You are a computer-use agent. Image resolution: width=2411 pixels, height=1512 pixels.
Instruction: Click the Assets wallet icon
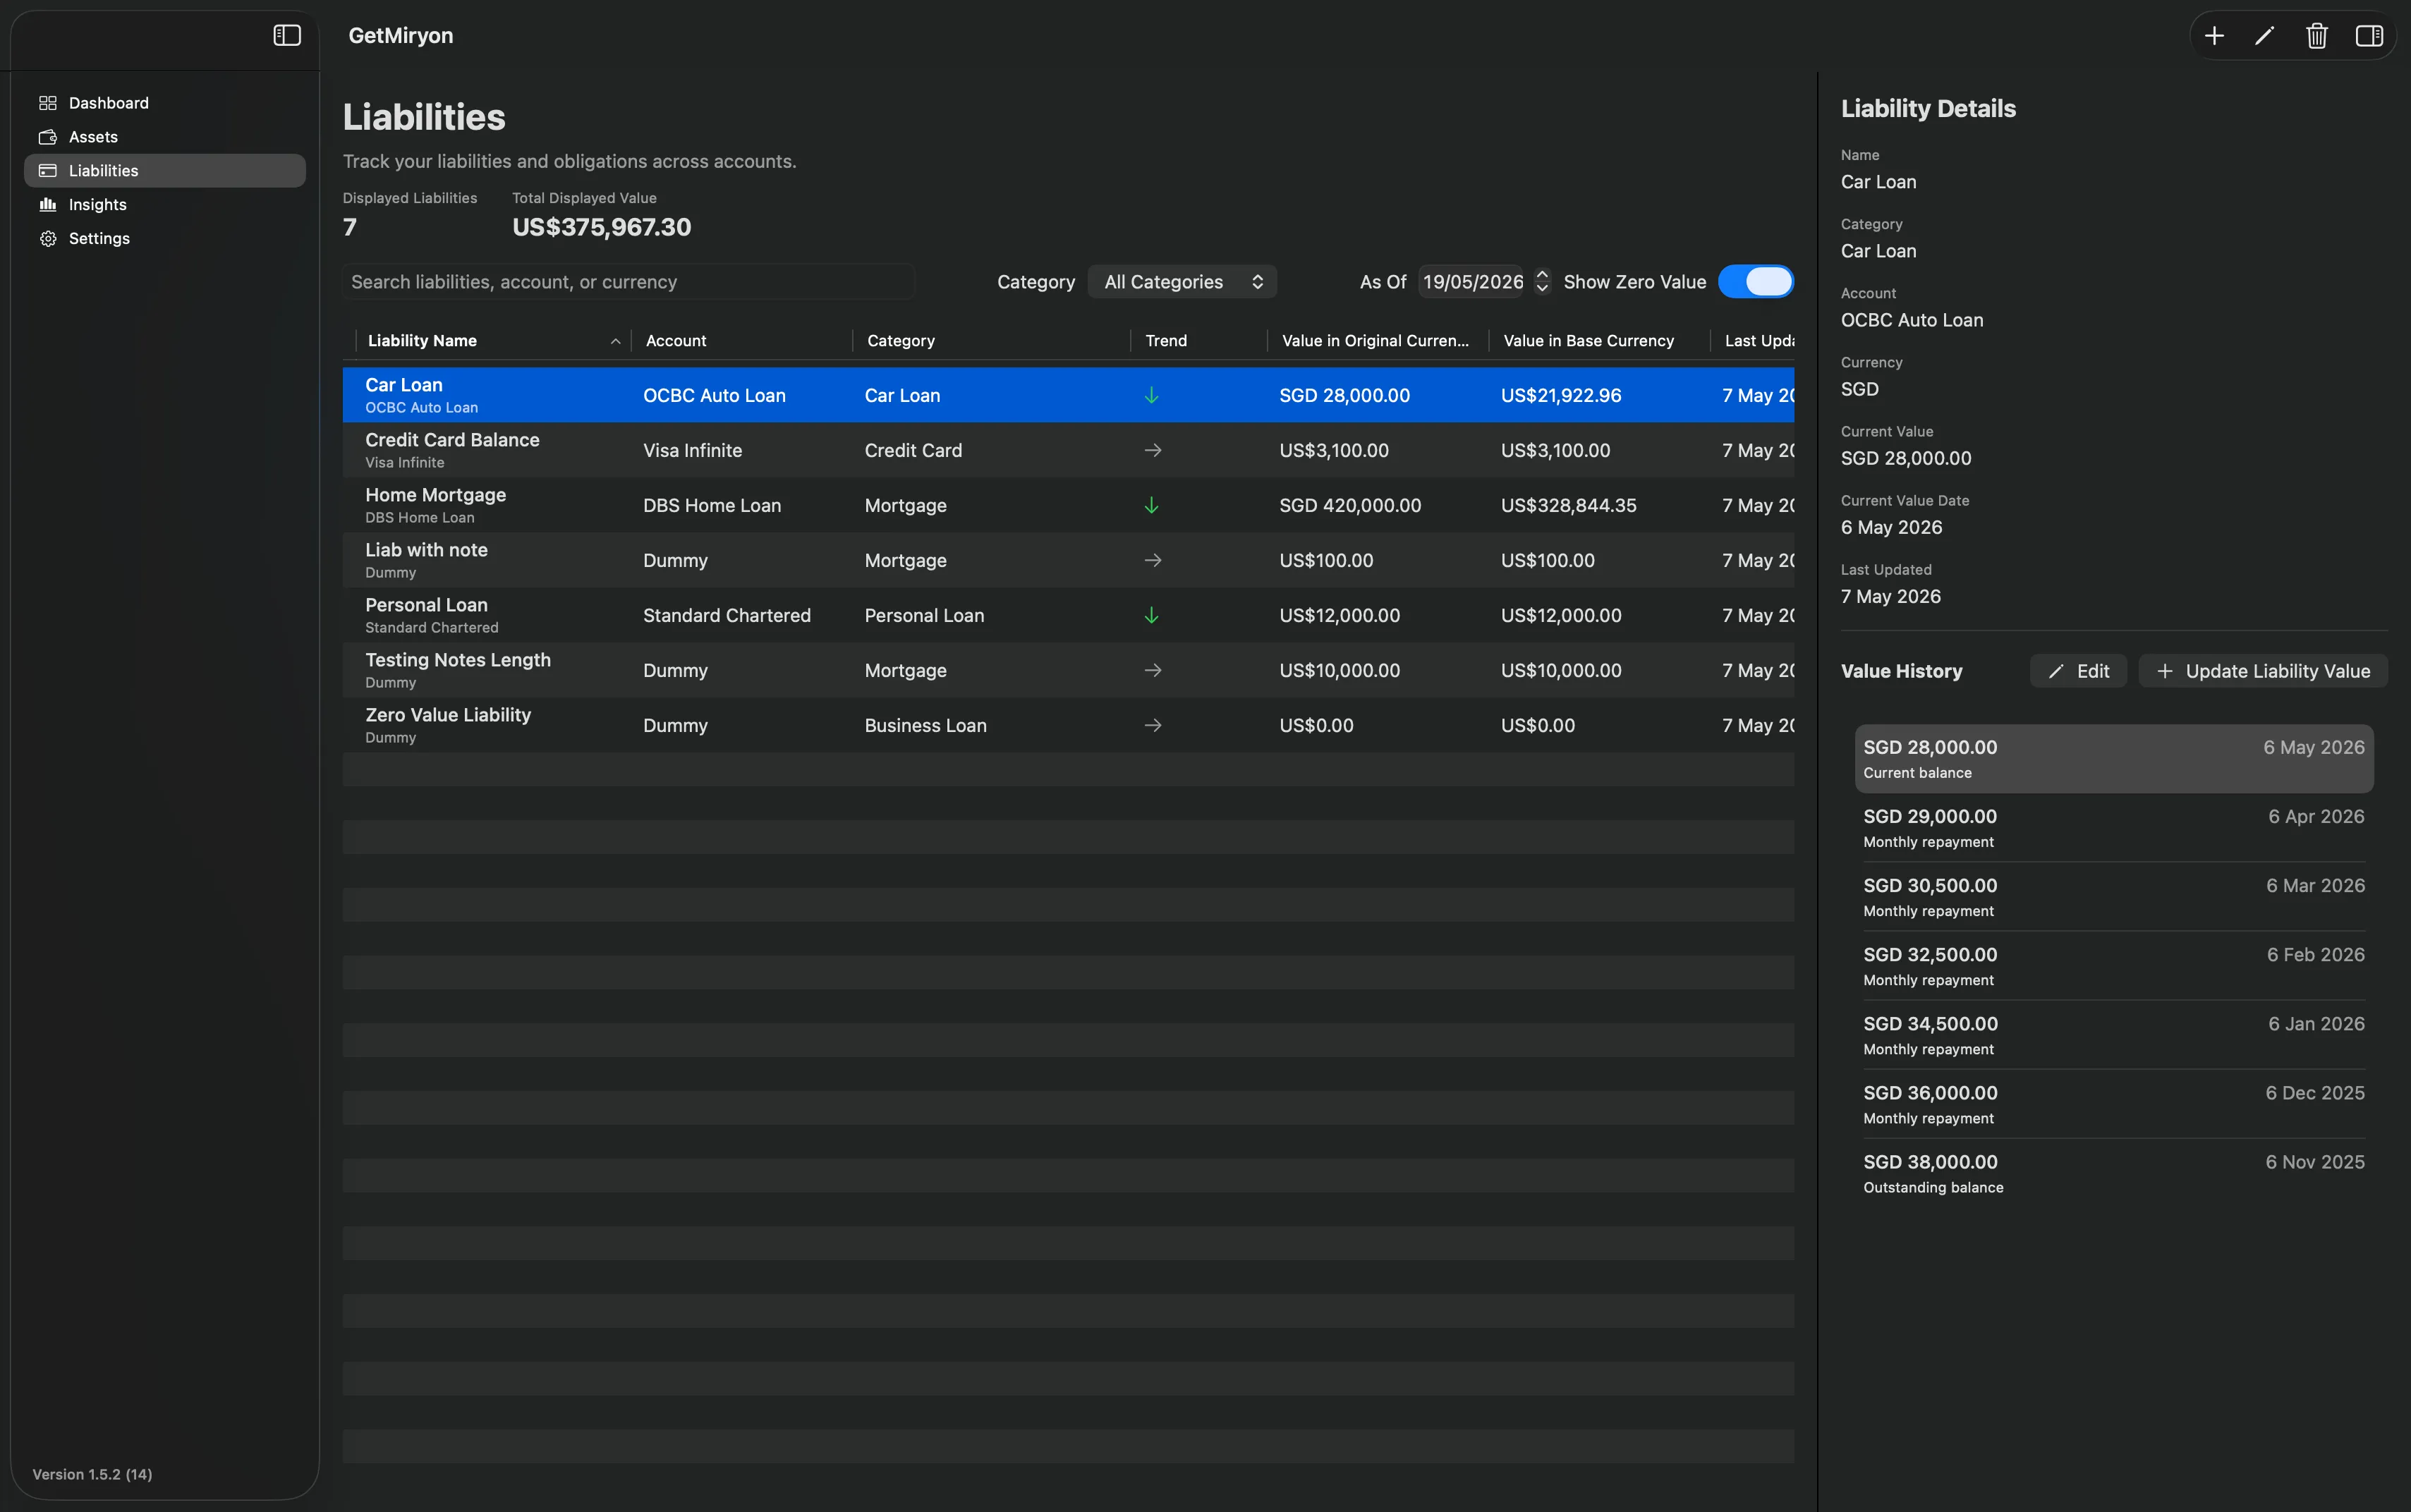(x=47, y=137)
